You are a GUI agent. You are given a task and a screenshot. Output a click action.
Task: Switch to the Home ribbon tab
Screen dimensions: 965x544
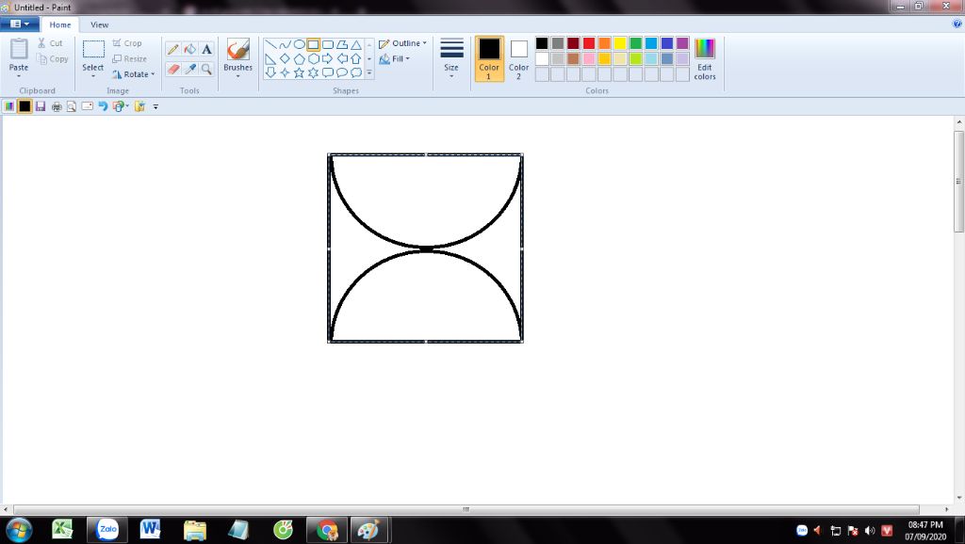click(60, 24)
